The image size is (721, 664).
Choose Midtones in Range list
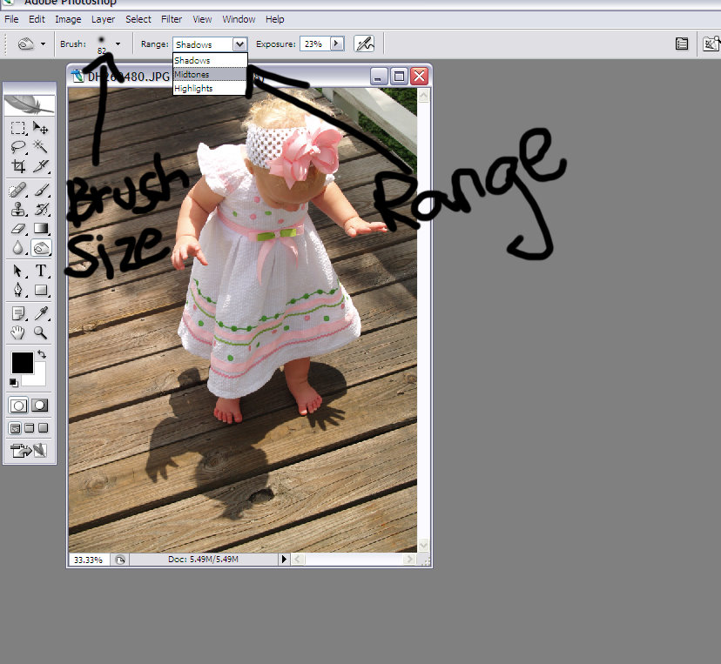(x=210, y=74)
